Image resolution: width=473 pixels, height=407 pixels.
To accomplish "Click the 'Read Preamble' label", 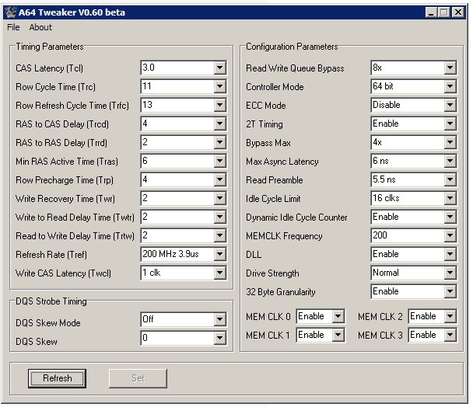I will [x=274, y=180].
